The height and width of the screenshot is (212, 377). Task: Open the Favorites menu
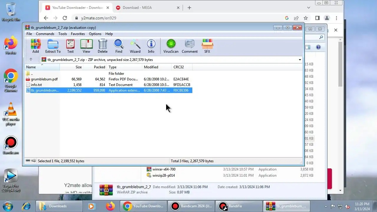(78, 34)
